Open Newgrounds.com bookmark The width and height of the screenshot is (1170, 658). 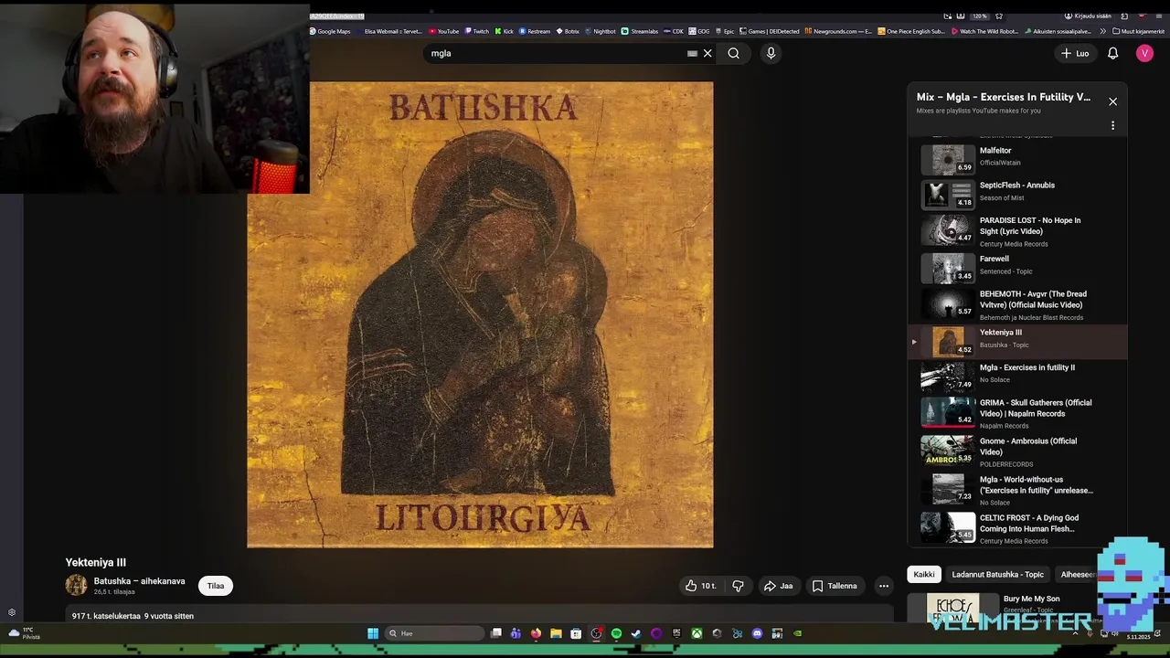tap(838, 31)
